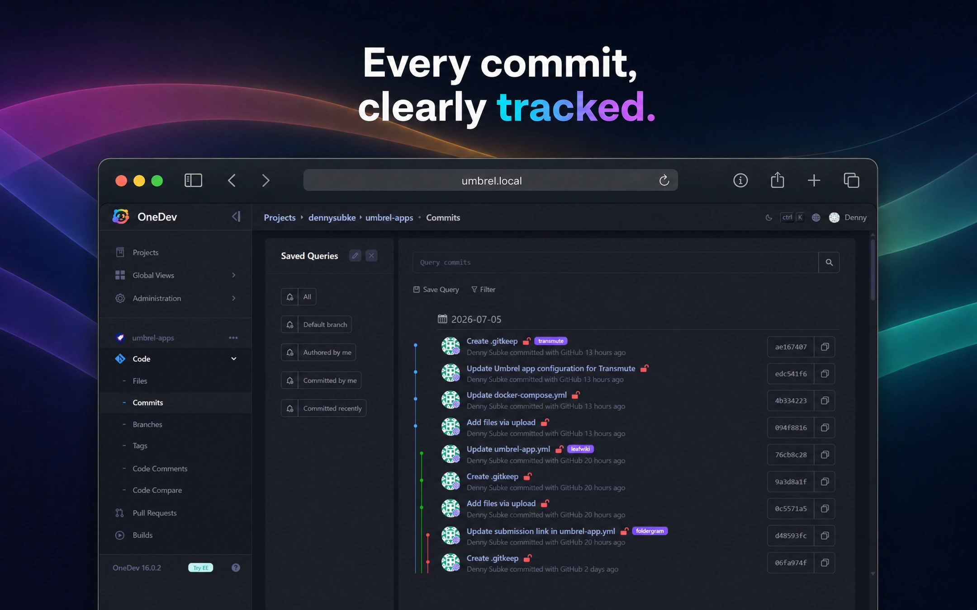Open a new browser tab with plus
977x610 pixels.
click(814, 180)
